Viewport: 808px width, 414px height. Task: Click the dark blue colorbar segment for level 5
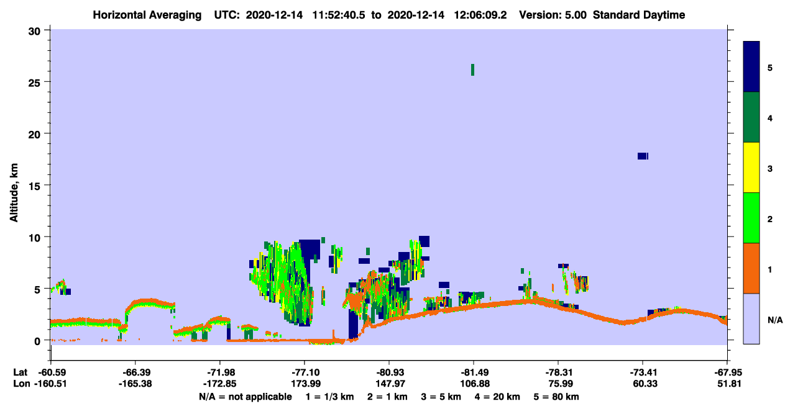(x=751, y=67)
